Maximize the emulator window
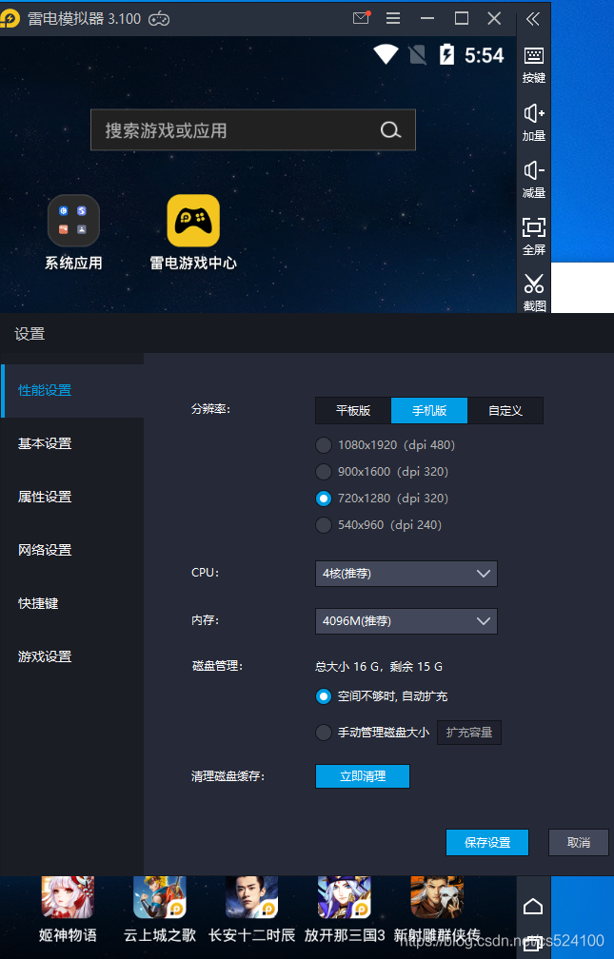 pos(462,18)
